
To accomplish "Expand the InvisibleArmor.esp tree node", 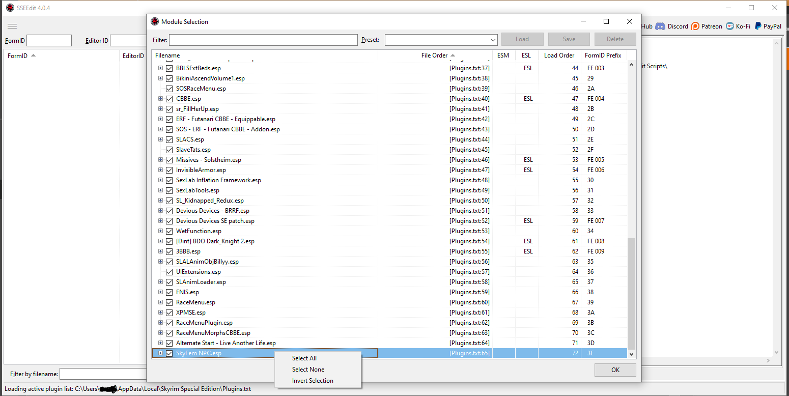I will [x=160, y=170].
